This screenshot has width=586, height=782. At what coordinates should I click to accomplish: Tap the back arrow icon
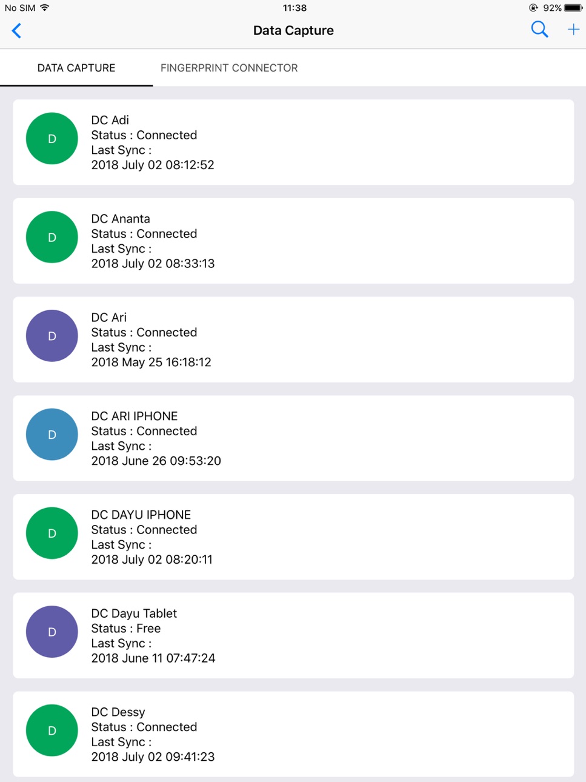(x=17, y=30)
